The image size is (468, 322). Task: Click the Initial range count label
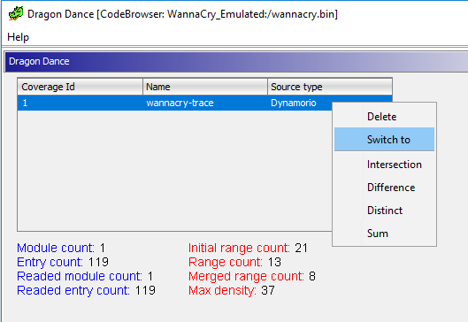click(239, 248)
